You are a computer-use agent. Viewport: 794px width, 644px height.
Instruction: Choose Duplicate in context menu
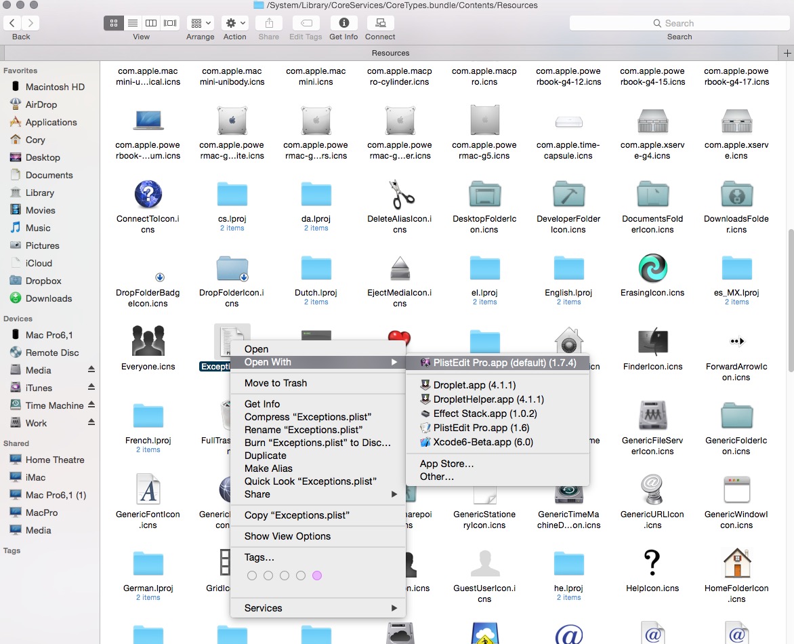[x=318, y=456]
